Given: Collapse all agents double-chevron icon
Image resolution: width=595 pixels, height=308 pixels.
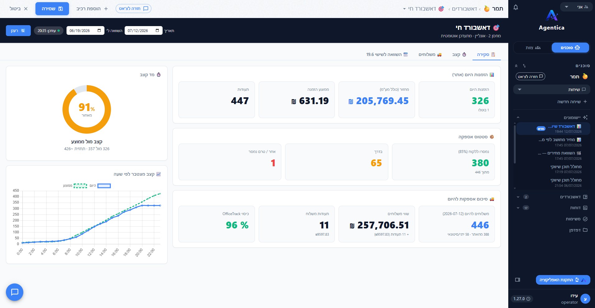Looking at the screenshot, I should coord(516,66).
